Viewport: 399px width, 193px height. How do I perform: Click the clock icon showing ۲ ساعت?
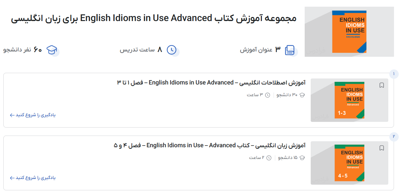269,158
